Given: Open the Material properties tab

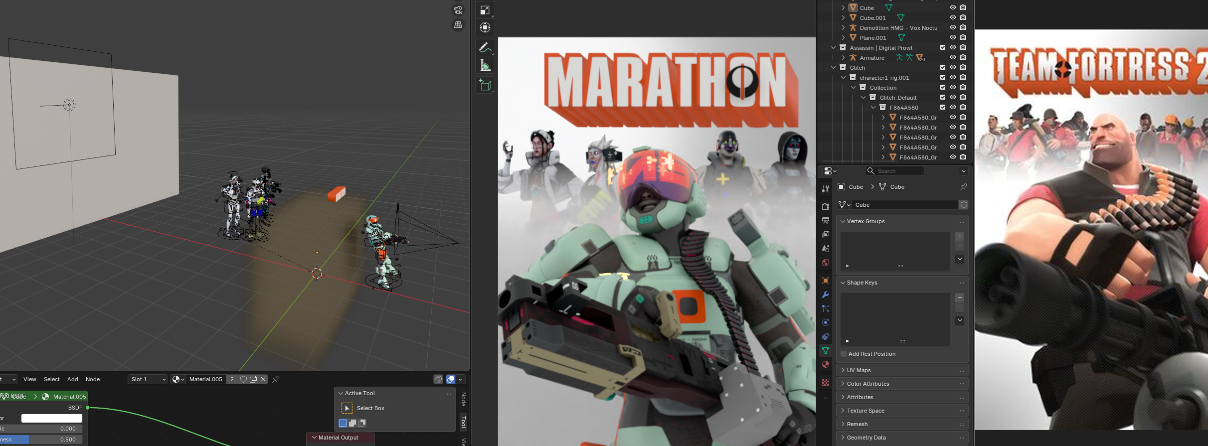Looking at the screenshot, I should click(826, 364).
